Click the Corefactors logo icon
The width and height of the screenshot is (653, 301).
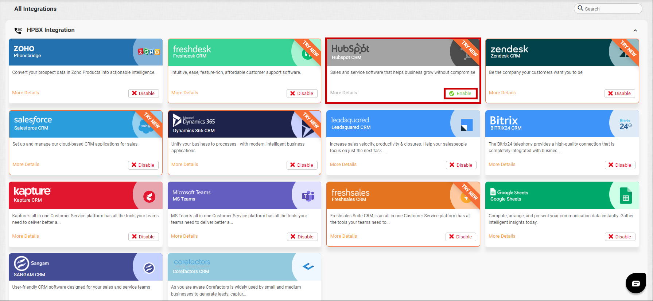click(308, 267)
